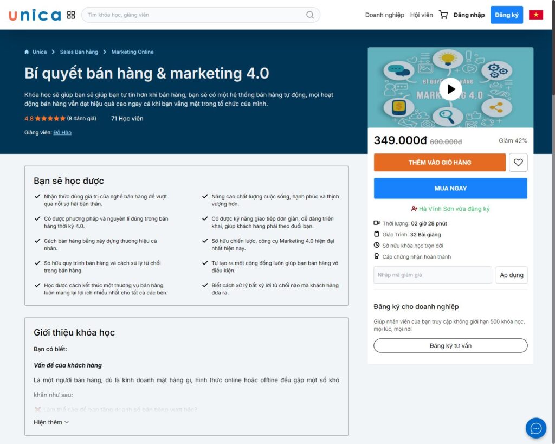
Task: Play the course preview video
Action: point(450,89)
